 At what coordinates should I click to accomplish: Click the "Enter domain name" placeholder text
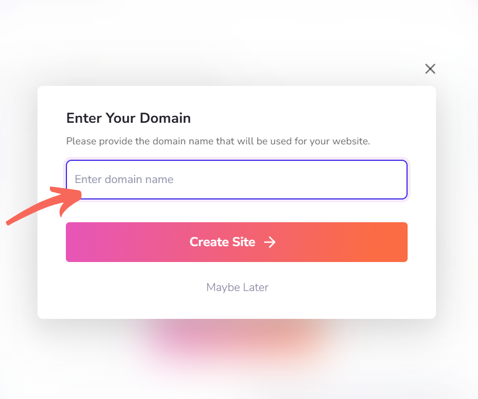pos(124,180)
